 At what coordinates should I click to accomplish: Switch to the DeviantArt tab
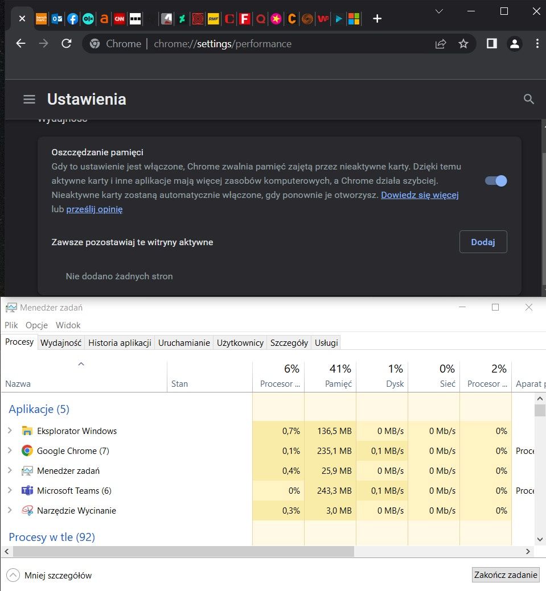pyautogui.click(x=182, y=18)
